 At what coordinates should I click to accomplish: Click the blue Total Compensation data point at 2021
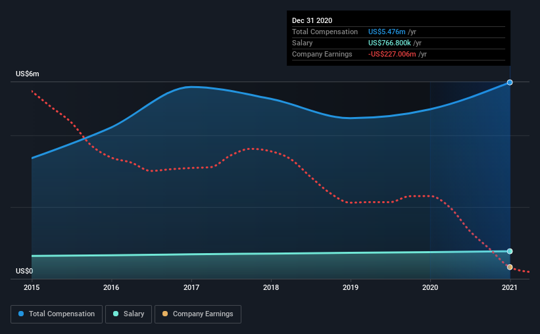tap(510, 82)
